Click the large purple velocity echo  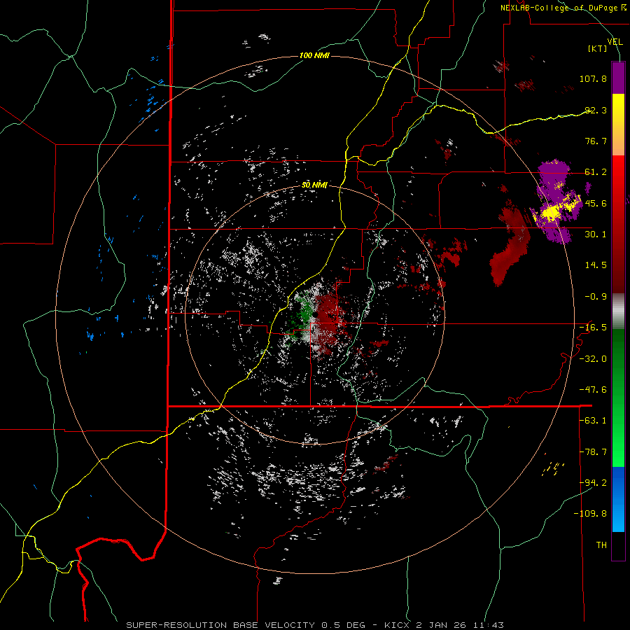click(x=556, y=201)
